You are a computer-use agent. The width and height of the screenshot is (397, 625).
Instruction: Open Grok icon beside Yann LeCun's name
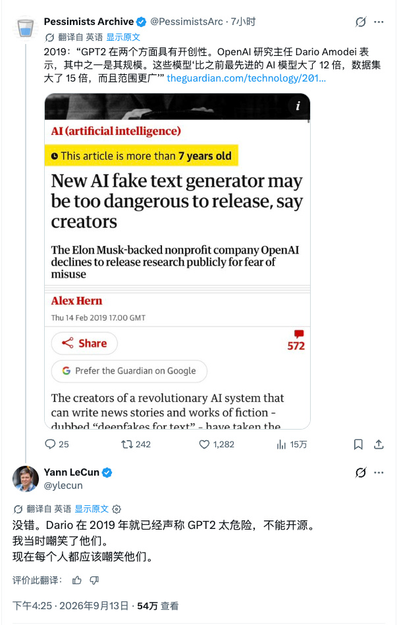[361, 473]
